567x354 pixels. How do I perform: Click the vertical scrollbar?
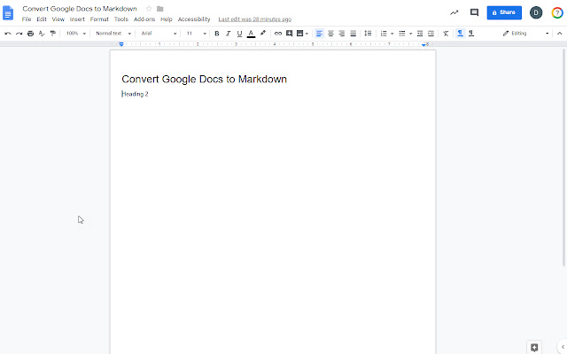(x=563, y=158)
